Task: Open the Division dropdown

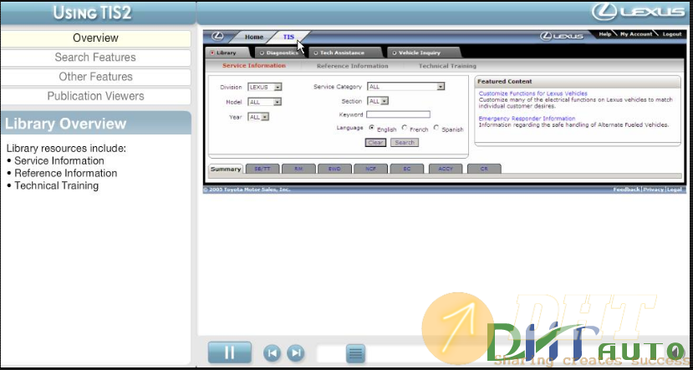Action: pos(264,87)
